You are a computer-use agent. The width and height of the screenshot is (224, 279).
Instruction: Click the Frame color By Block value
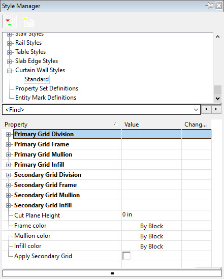[x=151, y=226]
